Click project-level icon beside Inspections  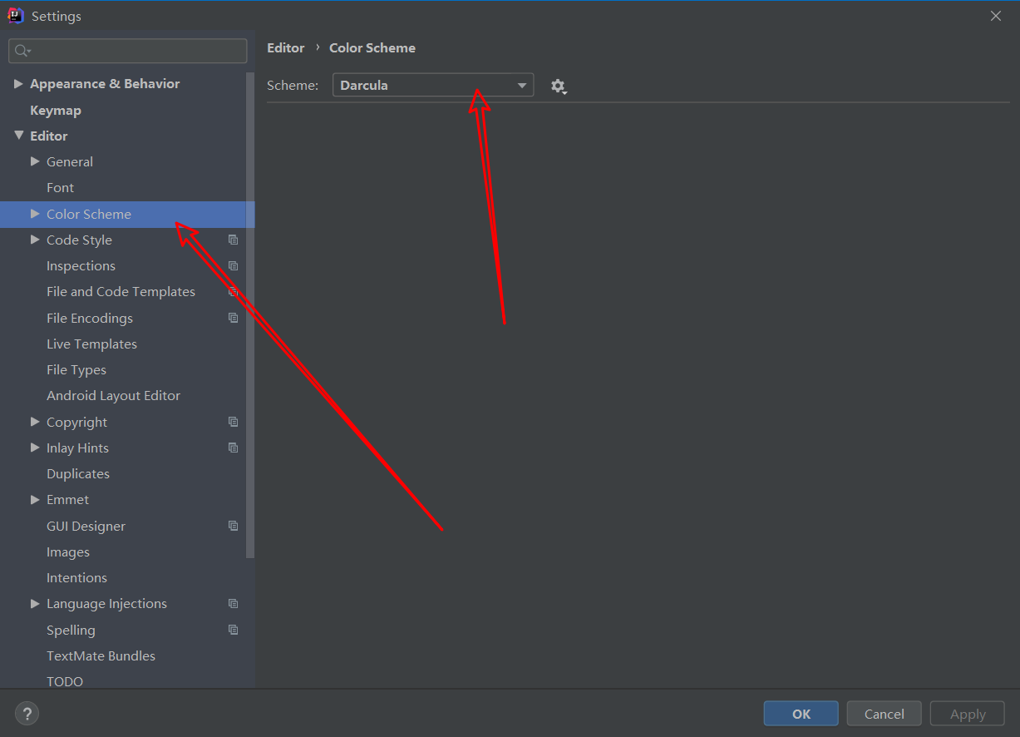point(234,266)
